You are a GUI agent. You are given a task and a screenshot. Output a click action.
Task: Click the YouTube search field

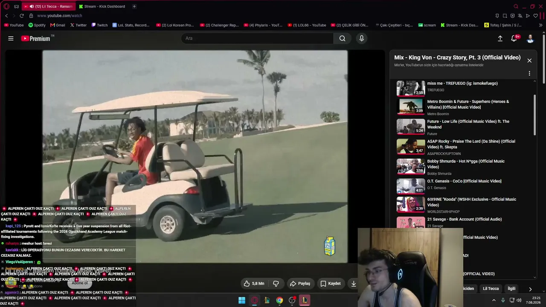coord(257,38)
